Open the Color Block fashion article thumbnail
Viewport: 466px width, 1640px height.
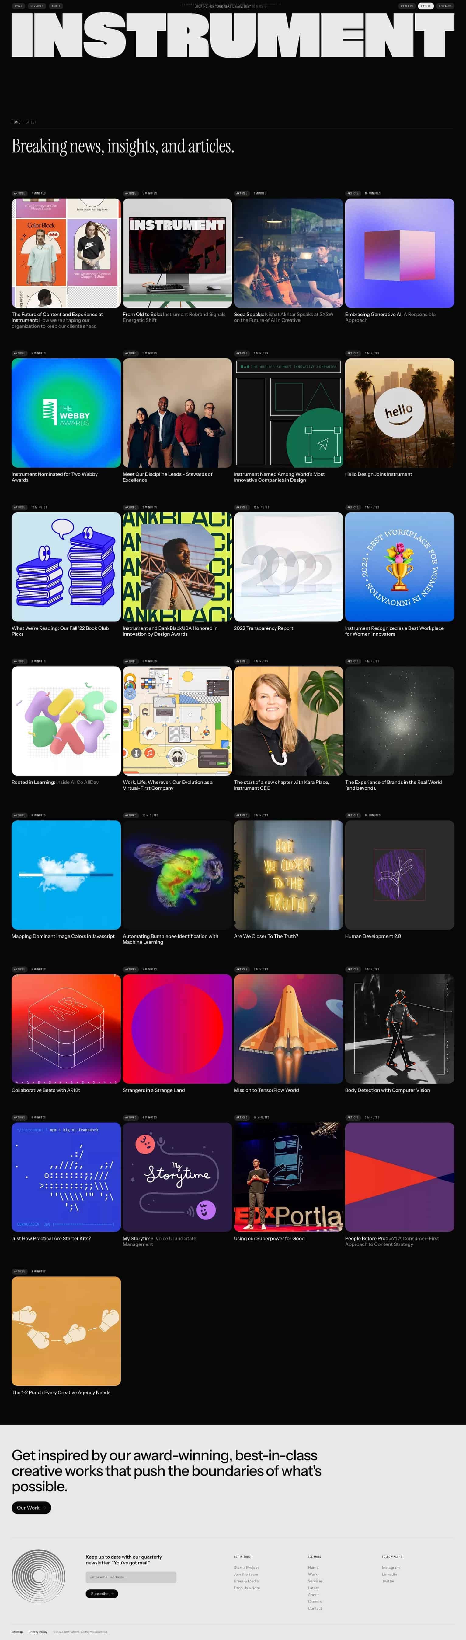click(x=66, y=253)
